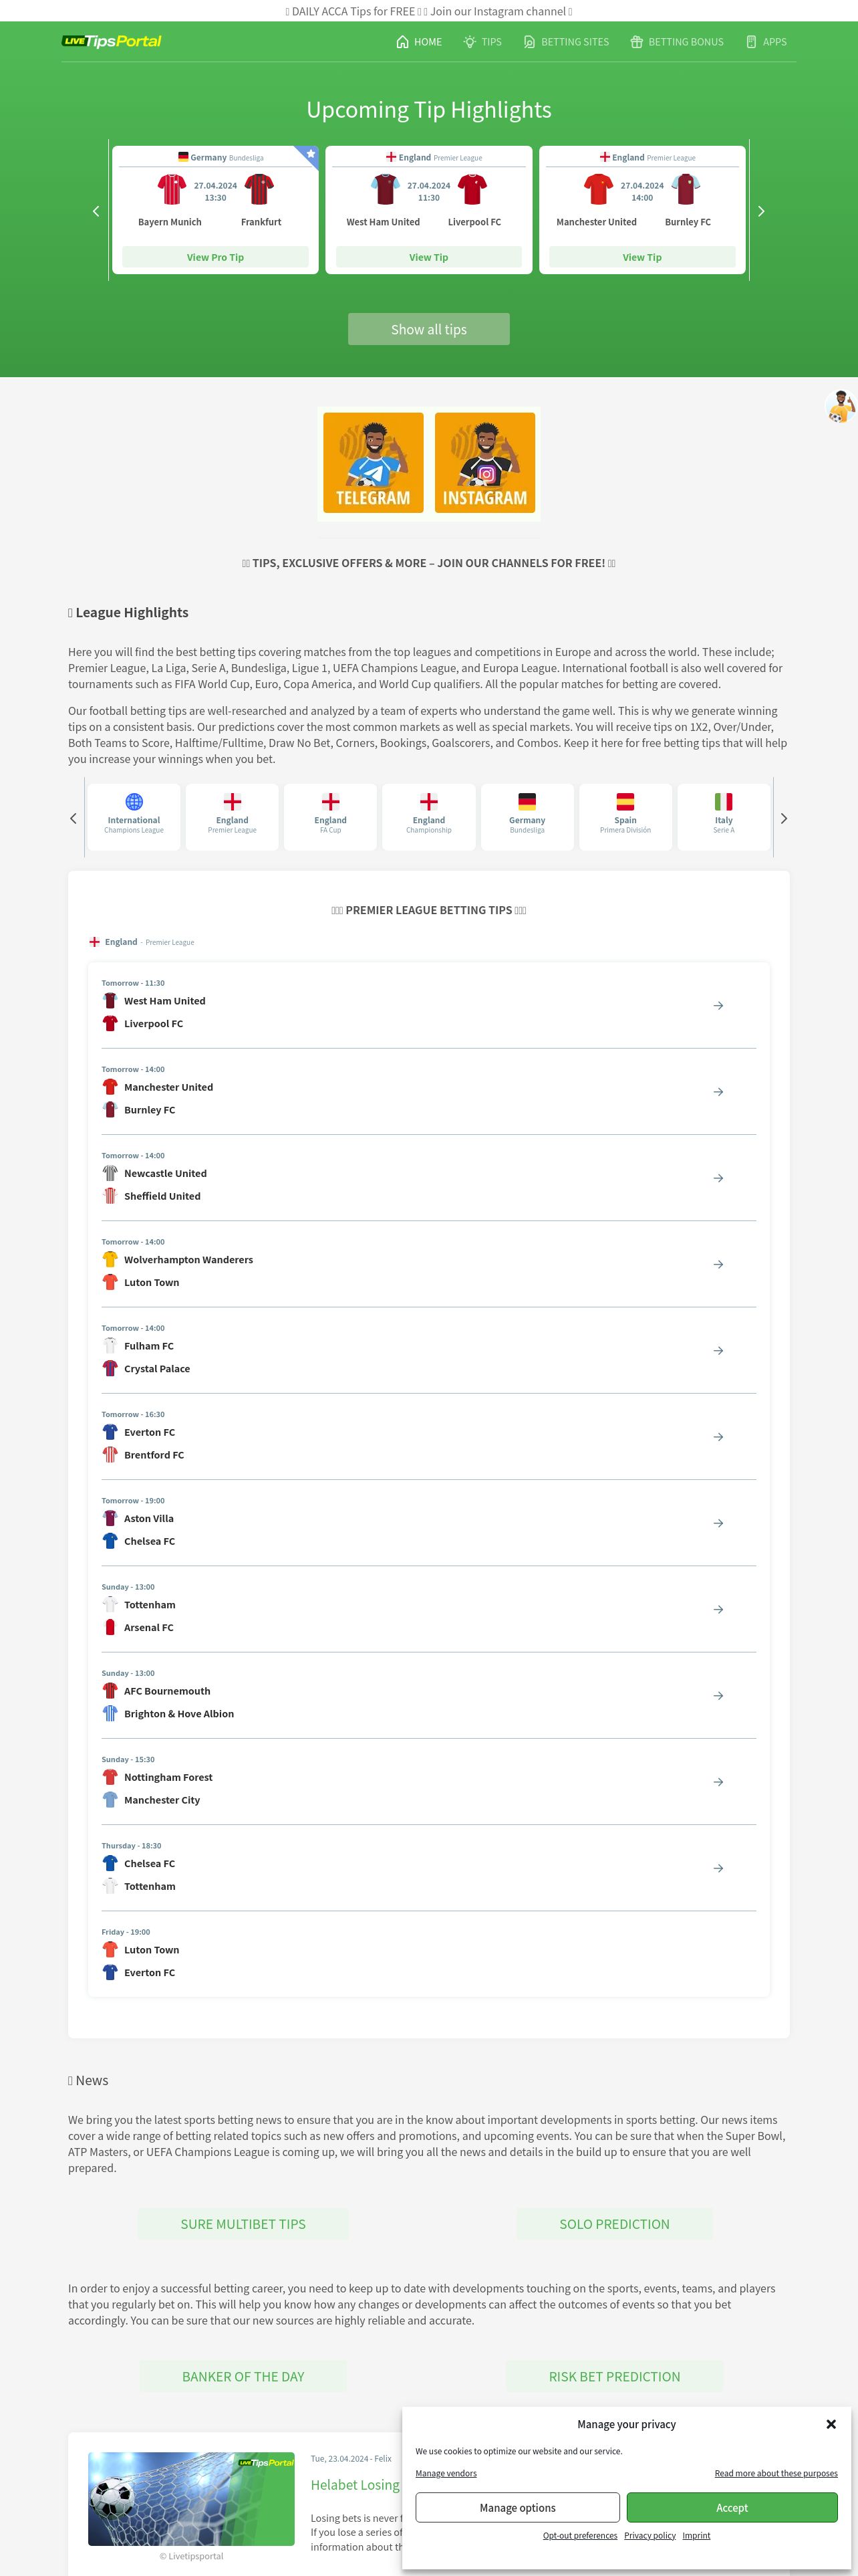This screenshot has width=858, height=2576.
Task: Click the Show all tips button
Action: point(428,329)
